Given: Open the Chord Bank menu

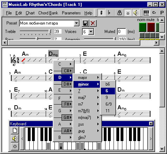Looking at the screenshot, I should 48,13.
